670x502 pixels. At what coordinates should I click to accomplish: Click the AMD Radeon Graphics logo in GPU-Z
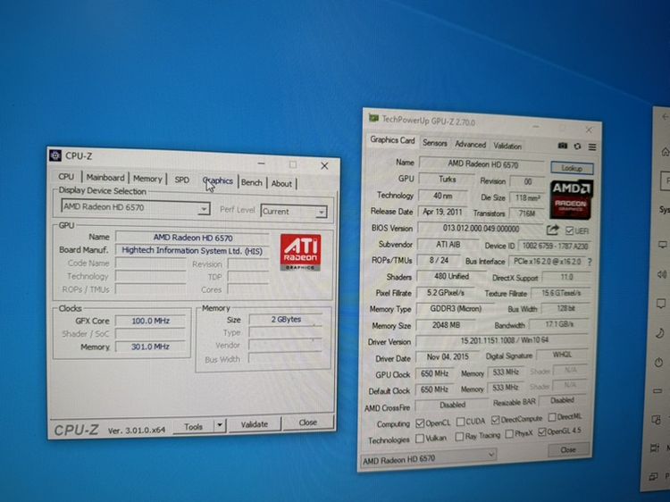[572, 199]
